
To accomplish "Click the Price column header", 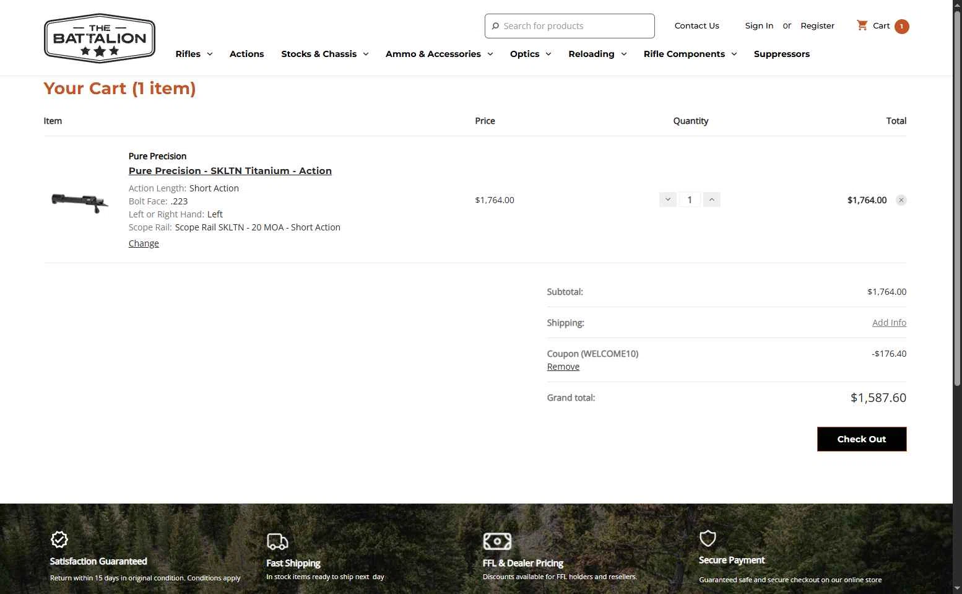I will [x=485, y=121].
